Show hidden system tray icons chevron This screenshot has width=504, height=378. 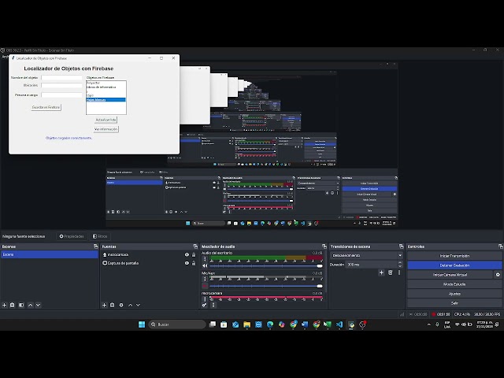click(428, 324)
